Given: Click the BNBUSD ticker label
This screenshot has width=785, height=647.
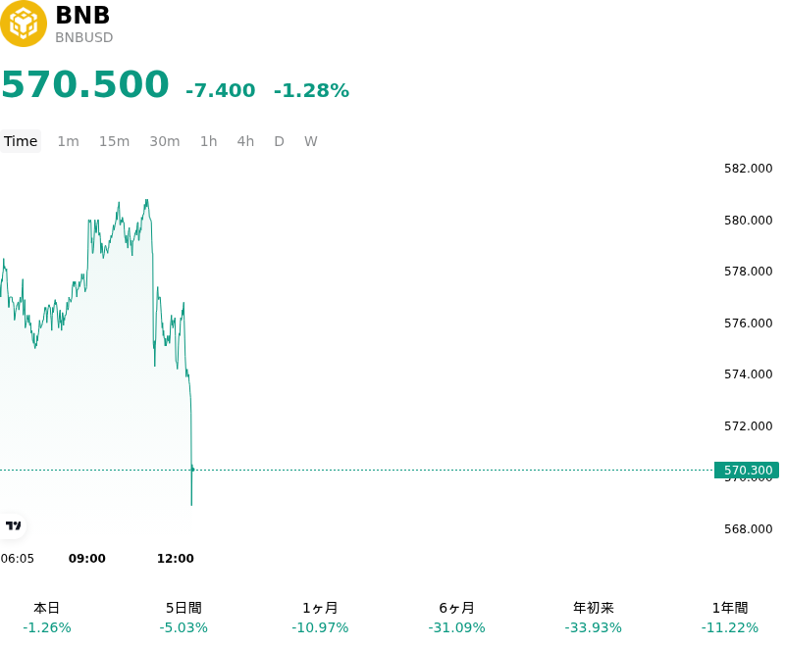Looking at the screenshot, I should pos(84,37).
